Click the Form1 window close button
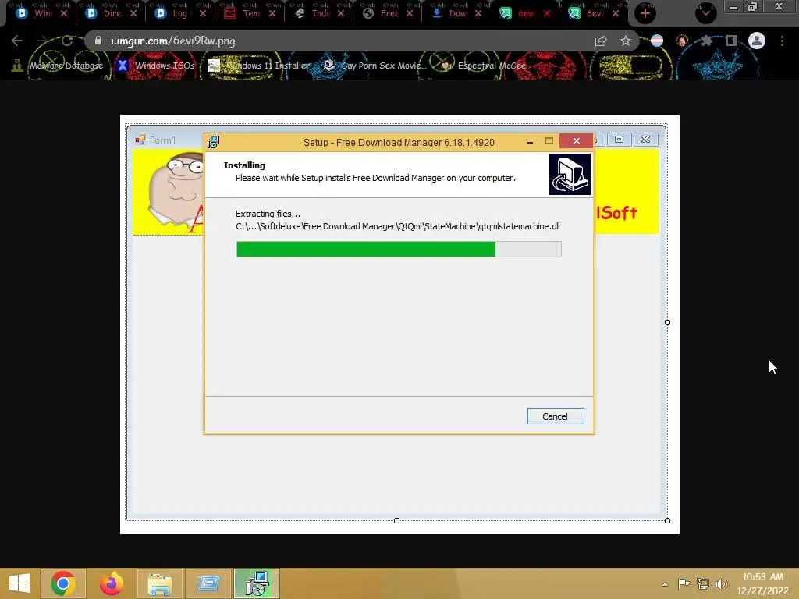This screenshot has width=799, height=599. tap(645, 140)
